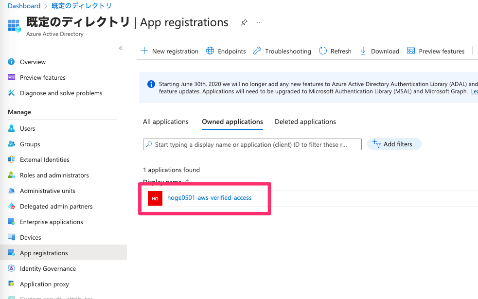This screenshot has height=299, width=478.
Task: Click the Diagnose and solve problems icon
Action: point(11,93)
